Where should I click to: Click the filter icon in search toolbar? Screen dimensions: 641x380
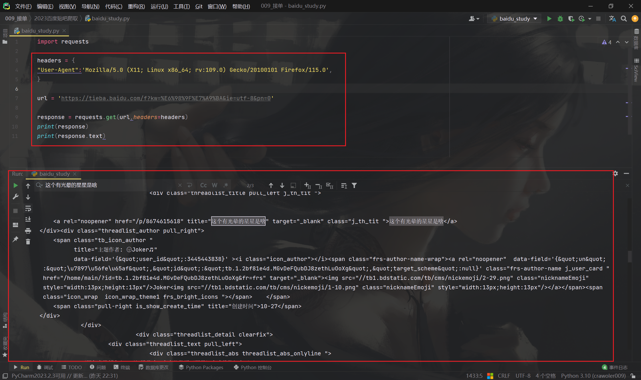tap(354, 185)
